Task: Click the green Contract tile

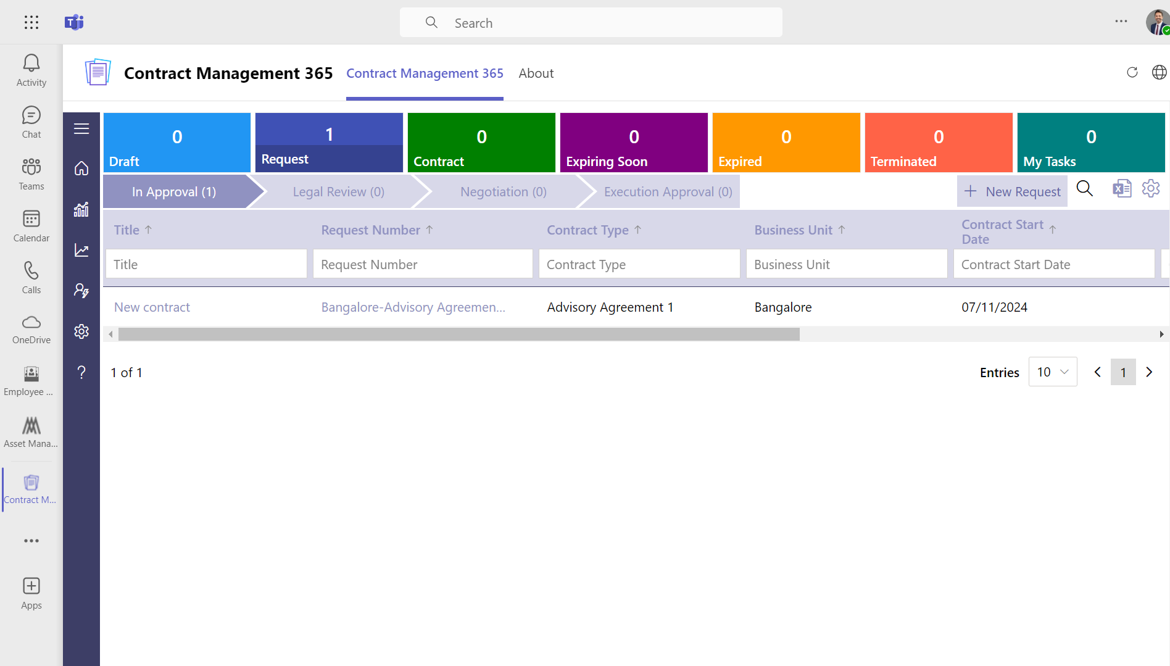Action: point(481,143)
